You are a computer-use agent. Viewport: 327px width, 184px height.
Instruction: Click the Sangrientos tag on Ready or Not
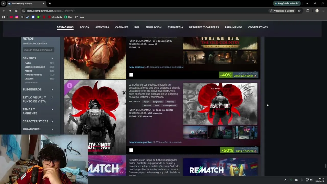158,102
